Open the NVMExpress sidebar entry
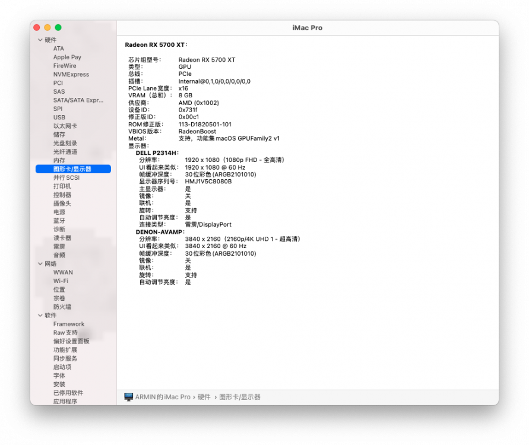Image resolution: width=529 pixels, height=445 pixels. point(71,74)
